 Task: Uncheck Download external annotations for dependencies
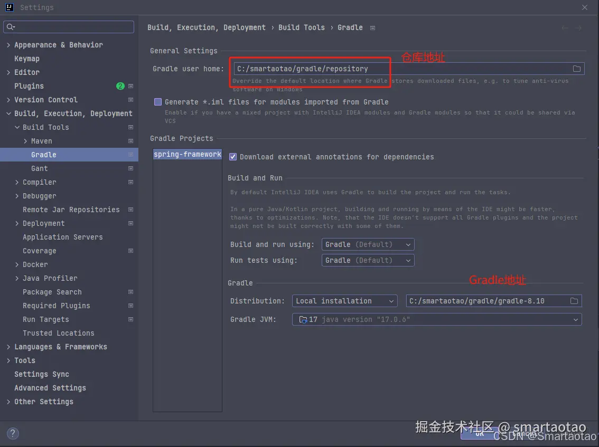[232, 157]
